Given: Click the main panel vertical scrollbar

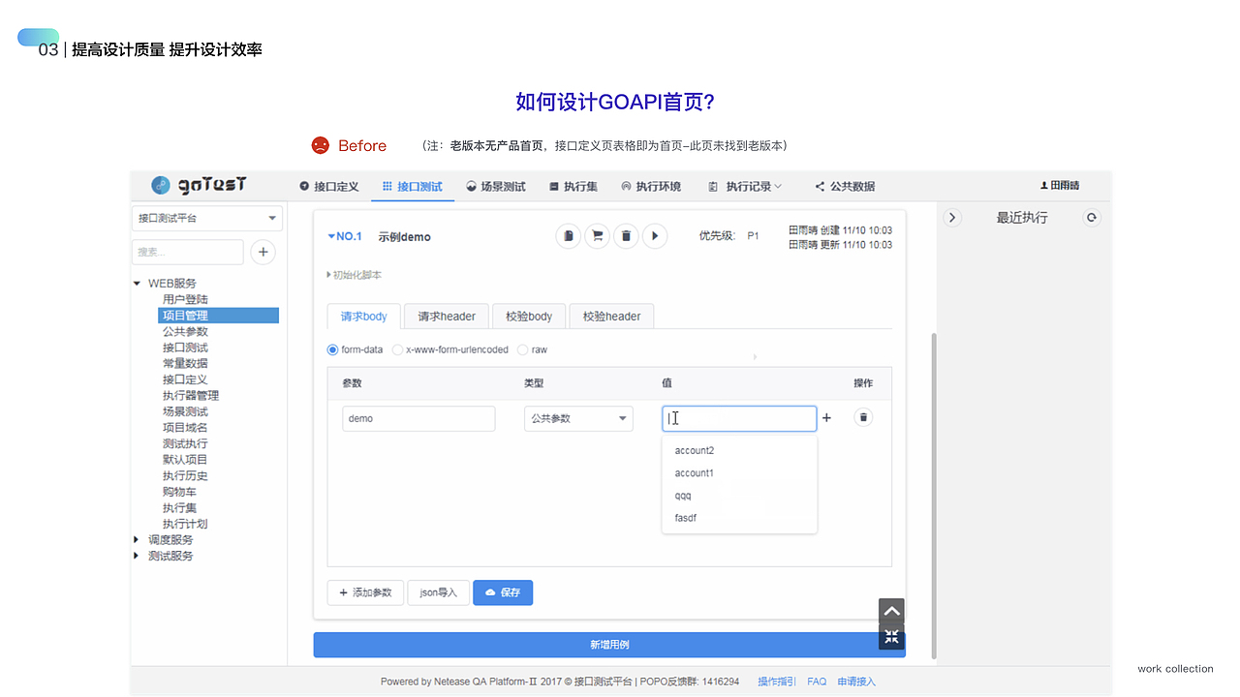Looking at the screenshot, I should (934, 495).
